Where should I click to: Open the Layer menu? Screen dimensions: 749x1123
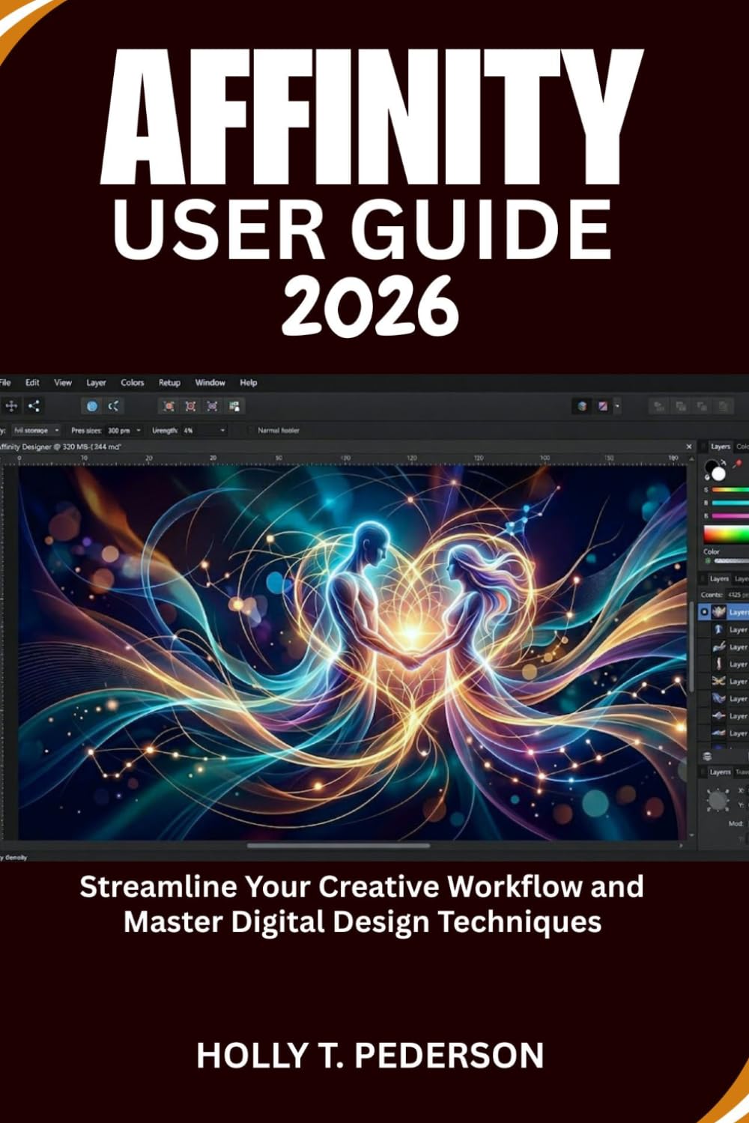97,382
